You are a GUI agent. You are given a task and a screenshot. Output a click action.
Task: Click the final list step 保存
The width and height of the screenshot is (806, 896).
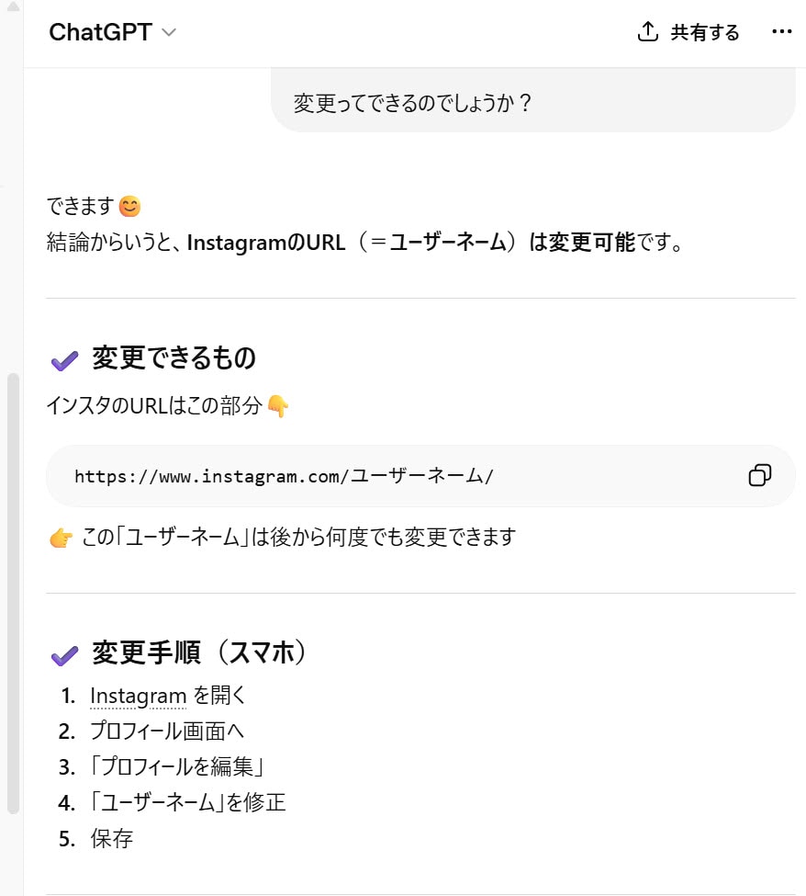coord(111,838)
